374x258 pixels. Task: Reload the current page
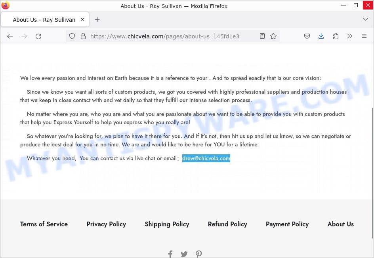(38, 36)
